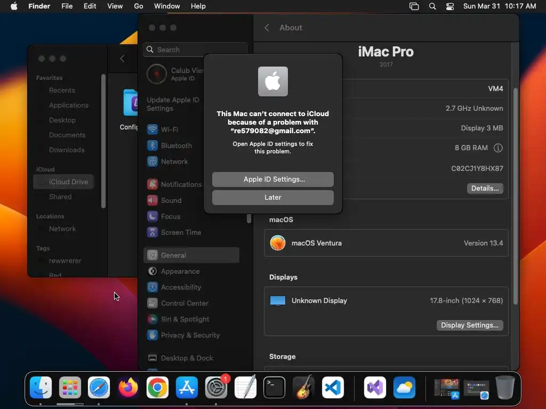Open Focus settings pane
This screenshot has height=409, width=546.
point(191,216)
